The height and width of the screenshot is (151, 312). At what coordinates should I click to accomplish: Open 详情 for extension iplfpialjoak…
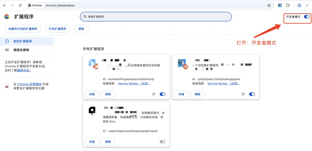coord(181,94)
